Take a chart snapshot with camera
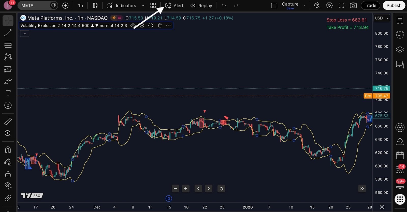Viewport: 407px width, 212px height. (353, 5)
